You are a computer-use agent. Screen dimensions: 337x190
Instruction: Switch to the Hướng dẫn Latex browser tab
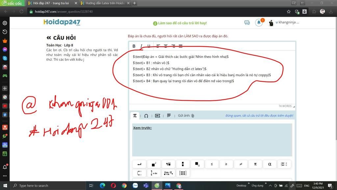pyautogui.click(x=105, y=3)
